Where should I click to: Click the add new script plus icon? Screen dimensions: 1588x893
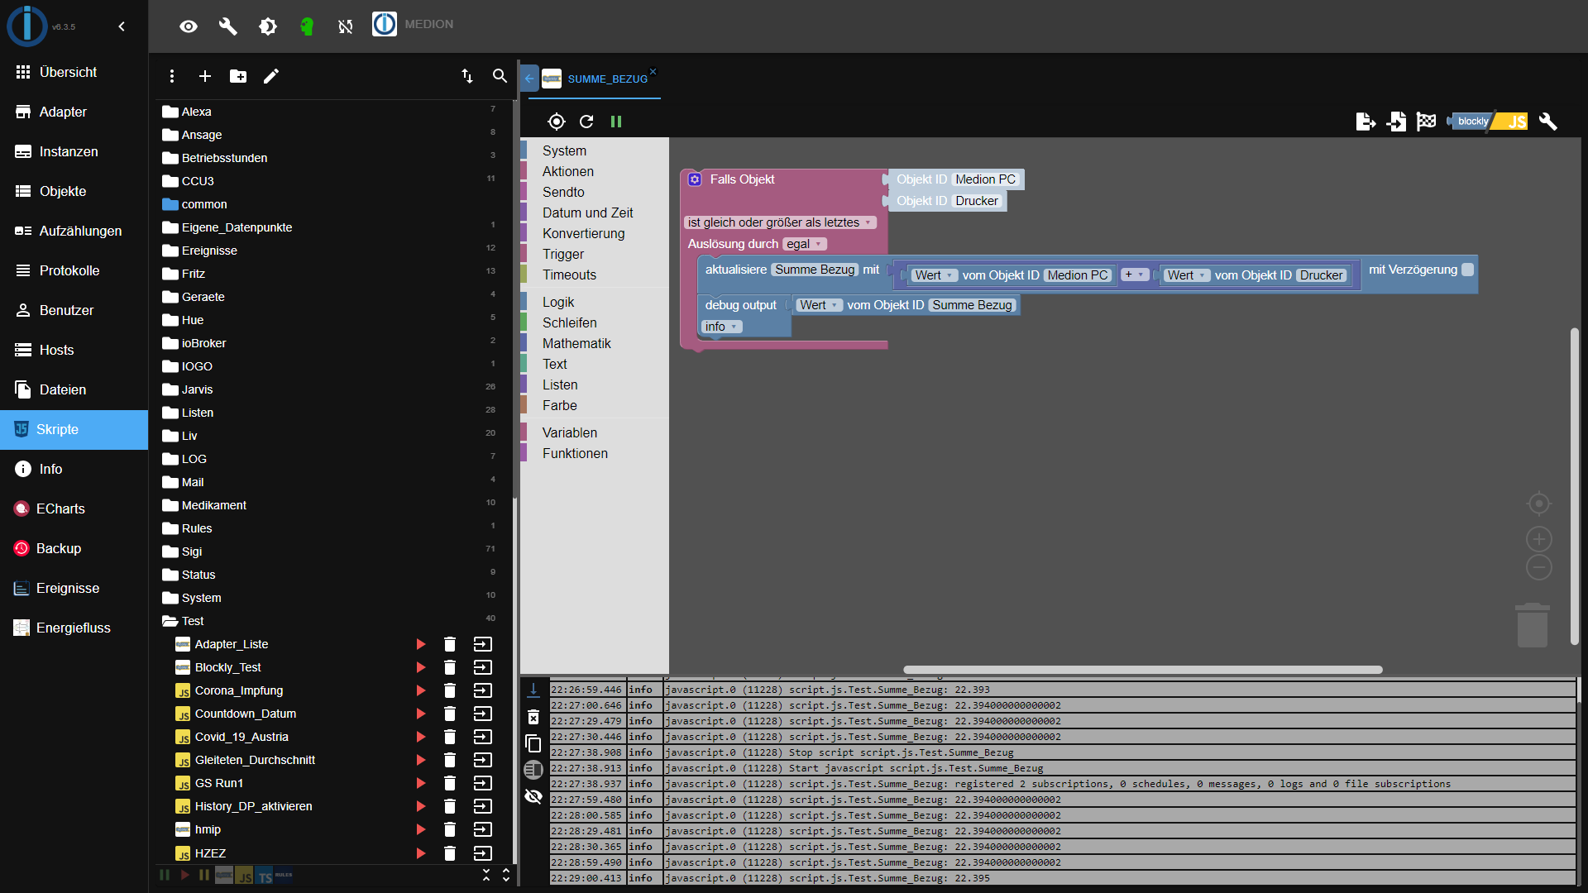click(x=205, y=76)
